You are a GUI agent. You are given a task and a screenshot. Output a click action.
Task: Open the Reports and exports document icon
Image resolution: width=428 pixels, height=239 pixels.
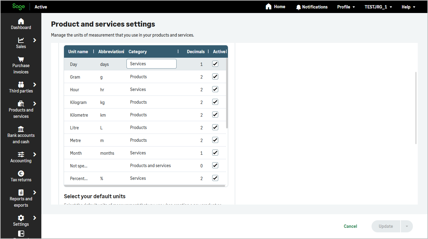pos(21,192)
